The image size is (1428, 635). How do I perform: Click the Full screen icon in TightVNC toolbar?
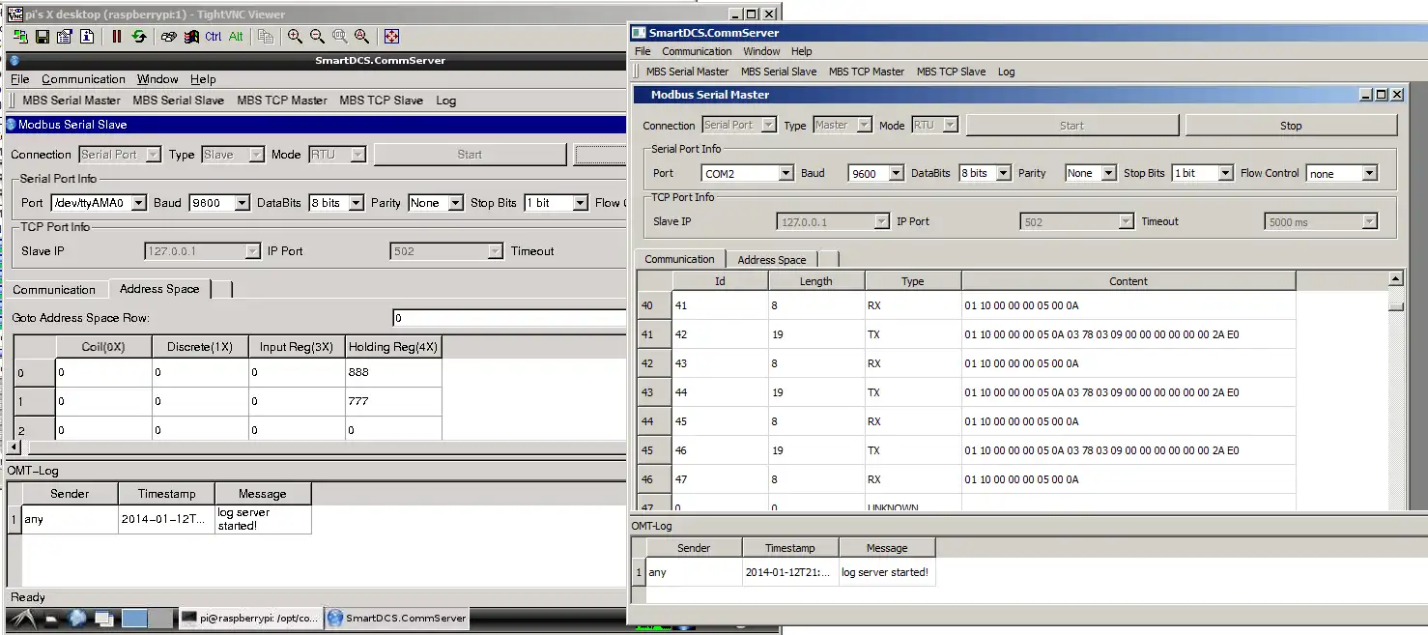[x=391, y=37]
